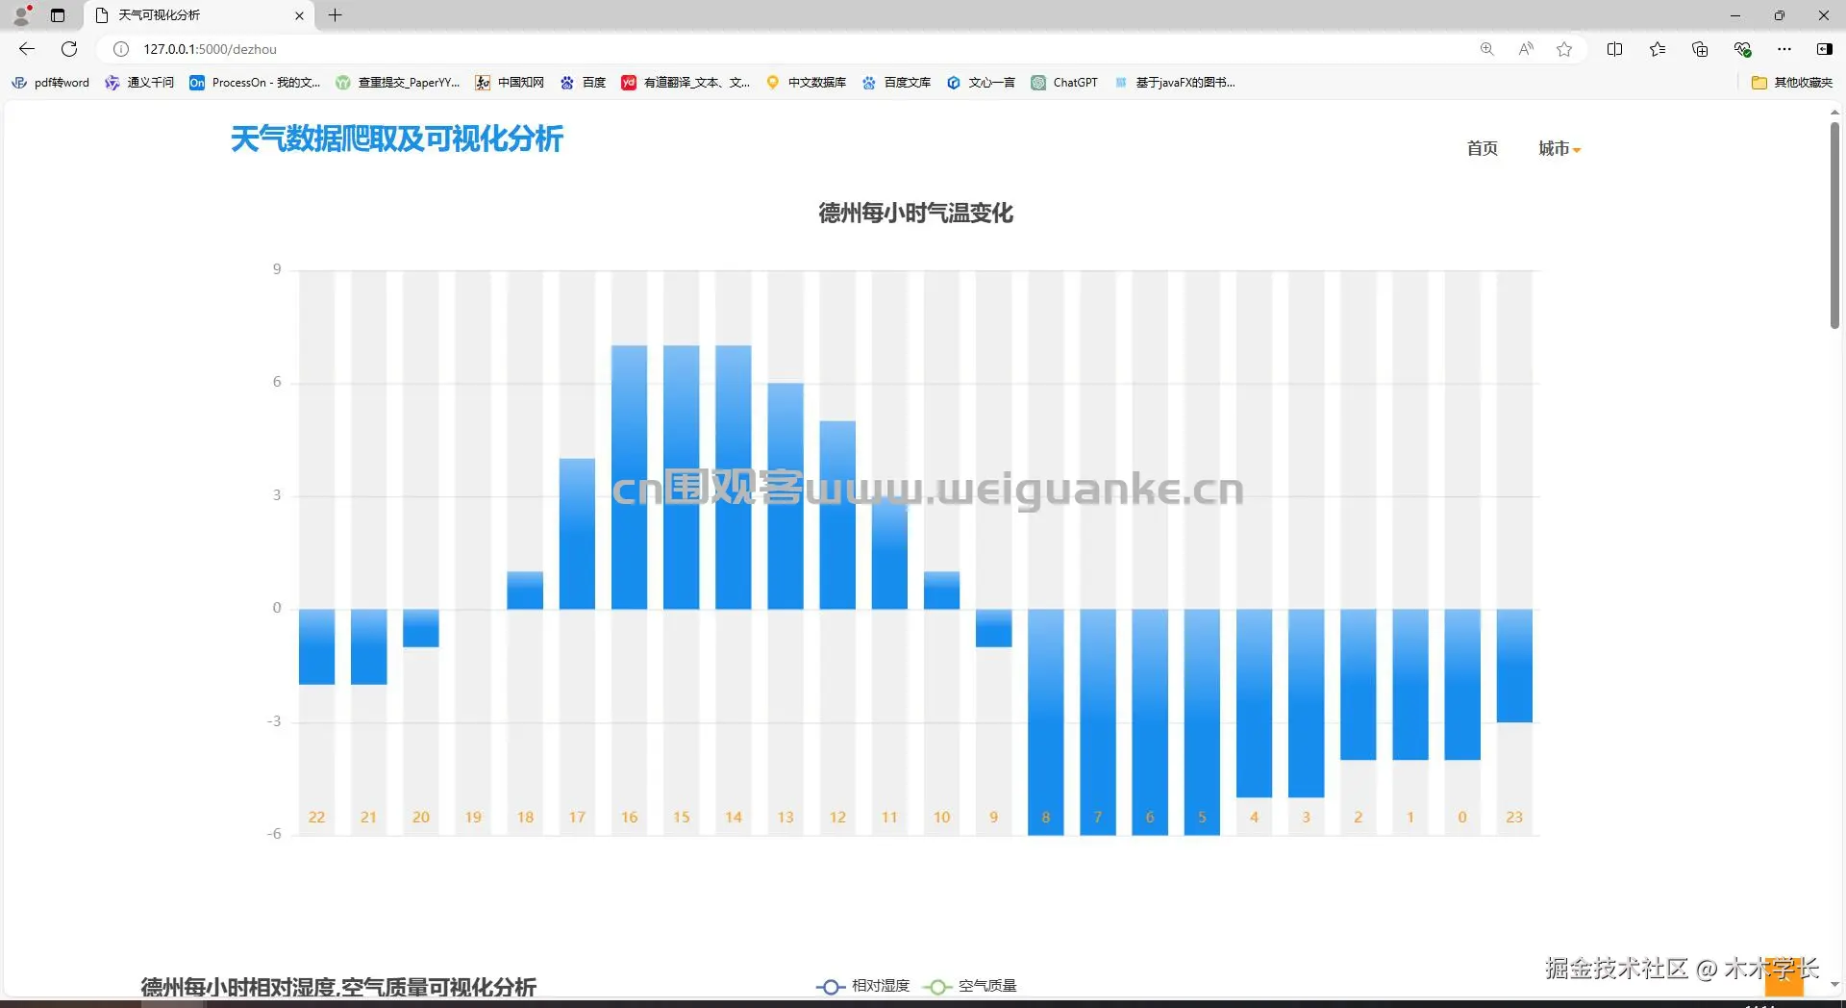
Task: Activate the read aloud icon
Action: tap(1526, 49)
